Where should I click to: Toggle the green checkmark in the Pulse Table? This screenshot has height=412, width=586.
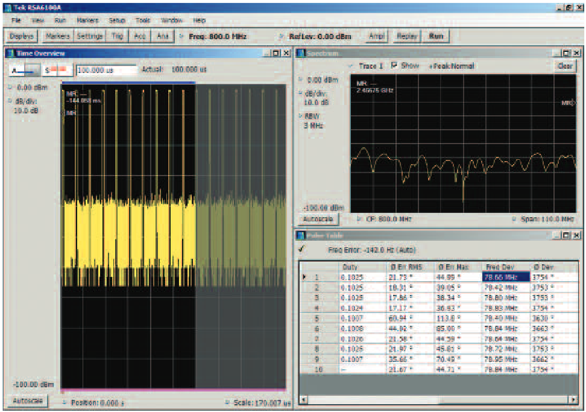(302, 249)
